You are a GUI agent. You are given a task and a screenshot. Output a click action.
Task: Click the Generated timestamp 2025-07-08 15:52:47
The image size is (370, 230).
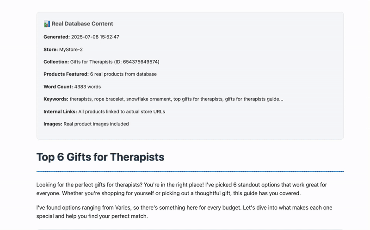point(95,37)
